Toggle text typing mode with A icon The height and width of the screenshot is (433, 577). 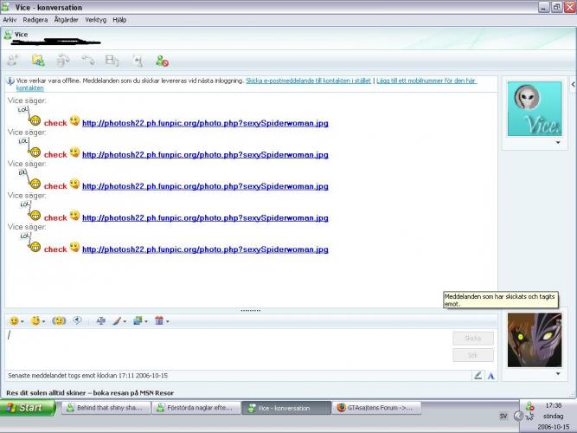[x=490, y=375]
